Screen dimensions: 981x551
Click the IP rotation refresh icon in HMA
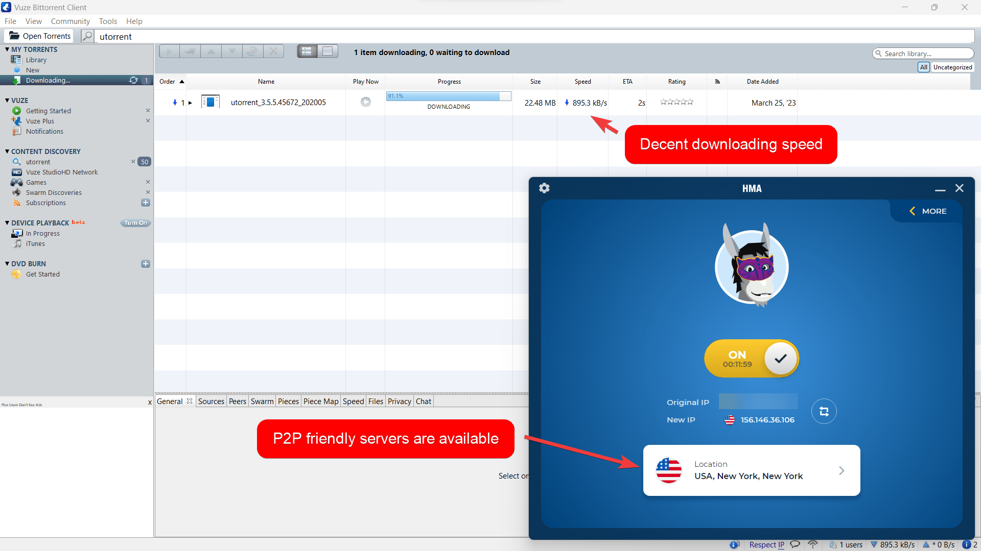click(x=823, y=411)
